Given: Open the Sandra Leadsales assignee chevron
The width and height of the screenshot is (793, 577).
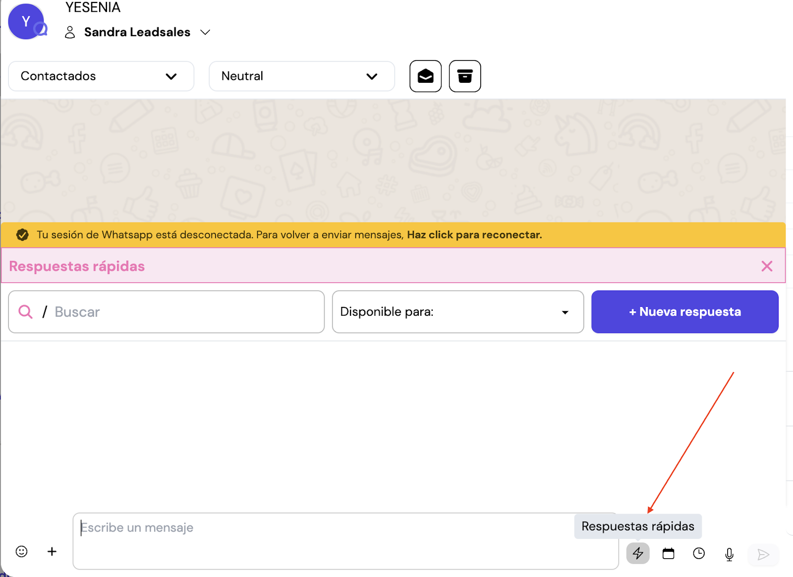Looking at the screenshot, I should click(x=205, y=32).
